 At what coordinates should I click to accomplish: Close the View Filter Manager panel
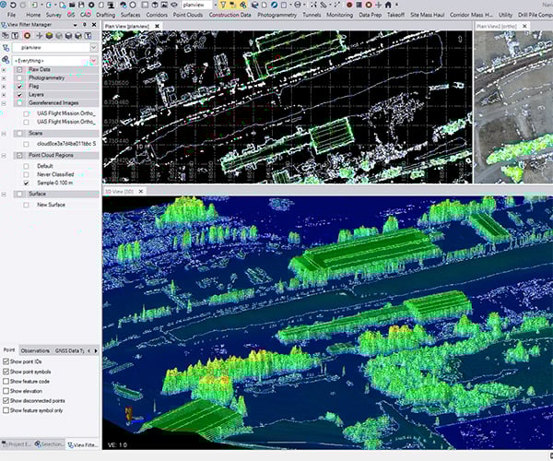click(x=94, y=25)
